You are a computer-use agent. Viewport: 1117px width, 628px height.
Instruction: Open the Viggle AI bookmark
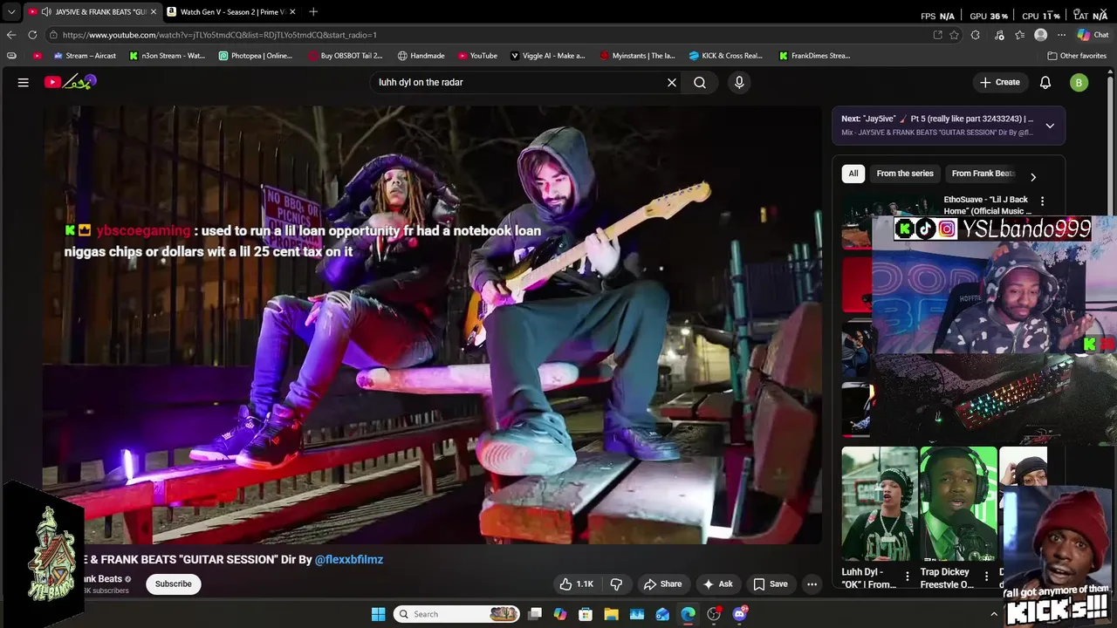[x=548, y=56]
